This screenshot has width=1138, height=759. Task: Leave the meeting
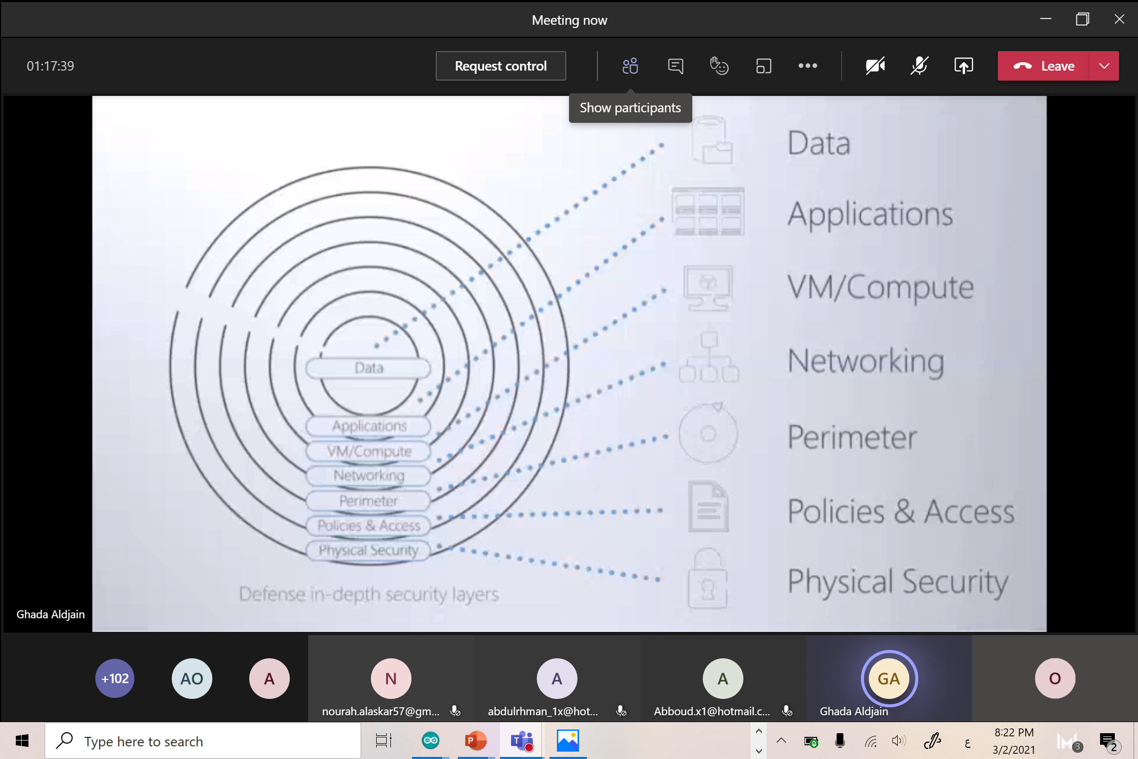(x=1043, y=66)
